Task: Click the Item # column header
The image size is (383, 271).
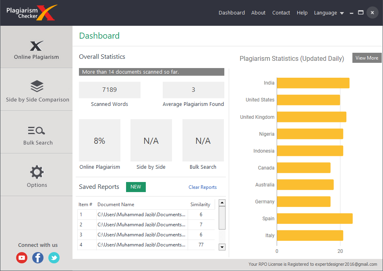Action: [85, 204]
